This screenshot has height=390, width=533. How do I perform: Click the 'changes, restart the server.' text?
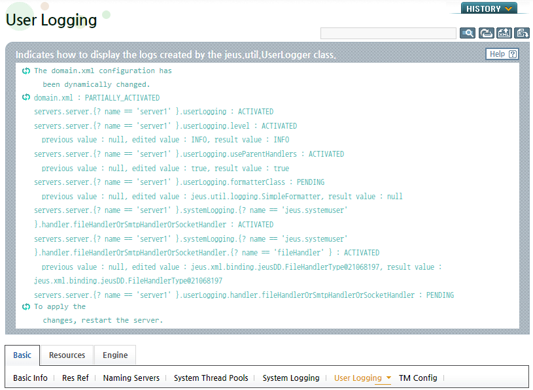coord(103,320)
